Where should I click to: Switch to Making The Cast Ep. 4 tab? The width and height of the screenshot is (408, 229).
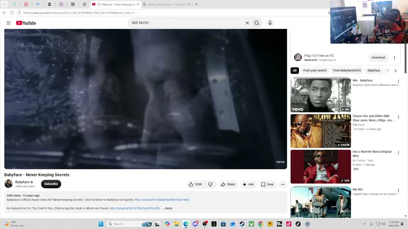tap(166, 4)
